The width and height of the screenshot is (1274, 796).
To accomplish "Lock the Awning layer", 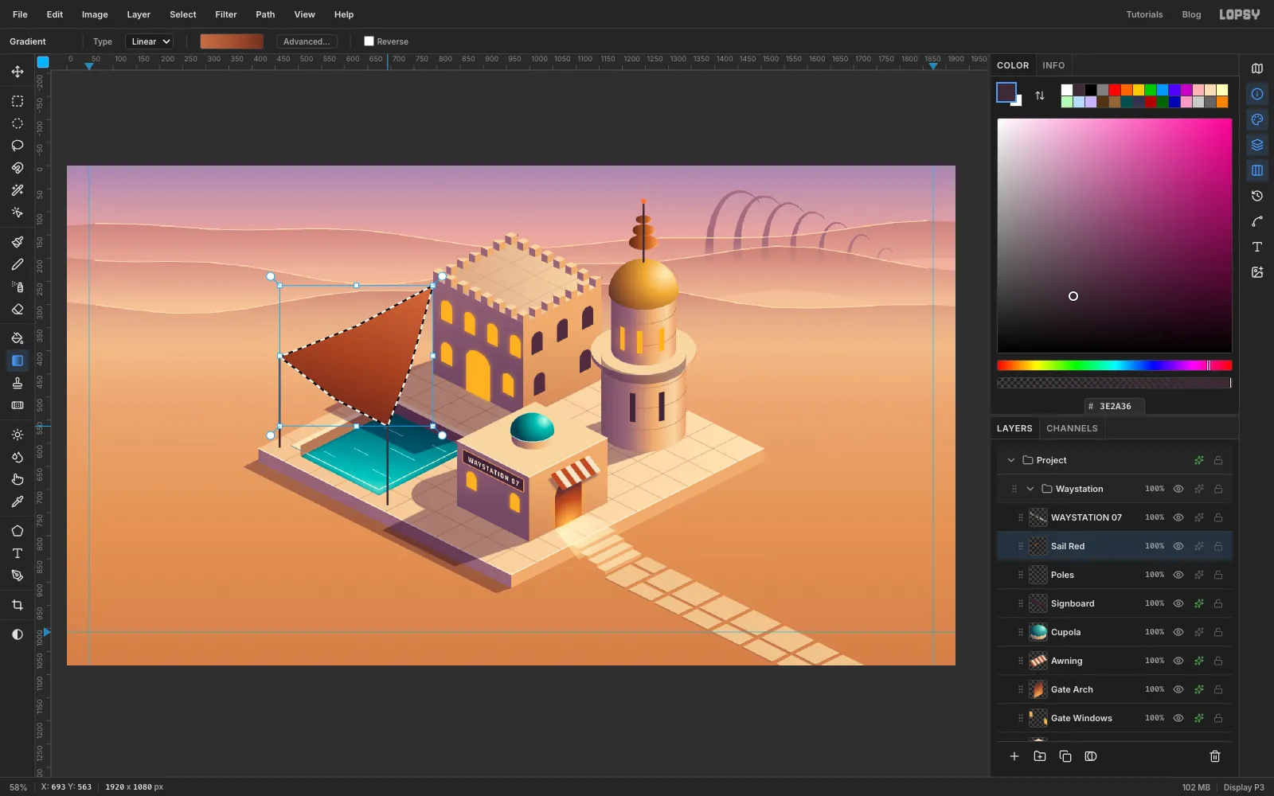I will pos(1218,661).
